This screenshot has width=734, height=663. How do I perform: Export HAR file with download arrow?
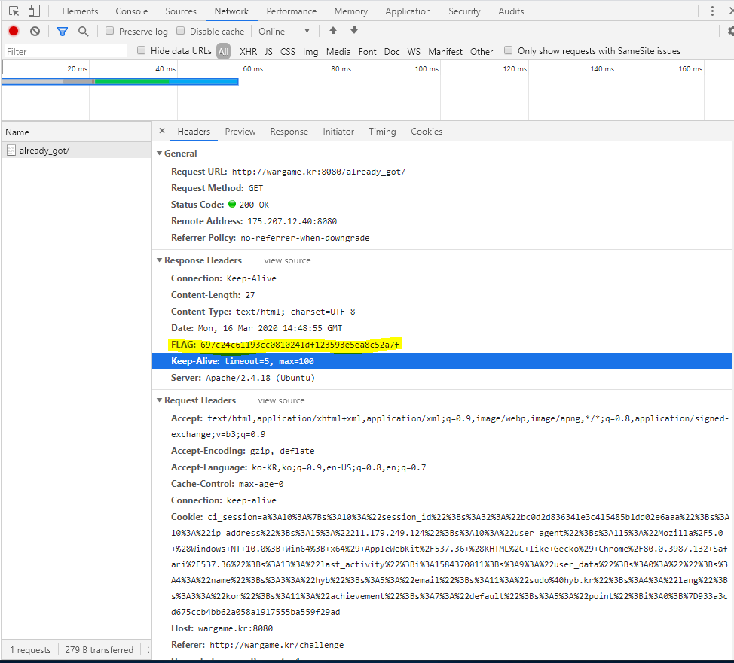tap(354, 31)
